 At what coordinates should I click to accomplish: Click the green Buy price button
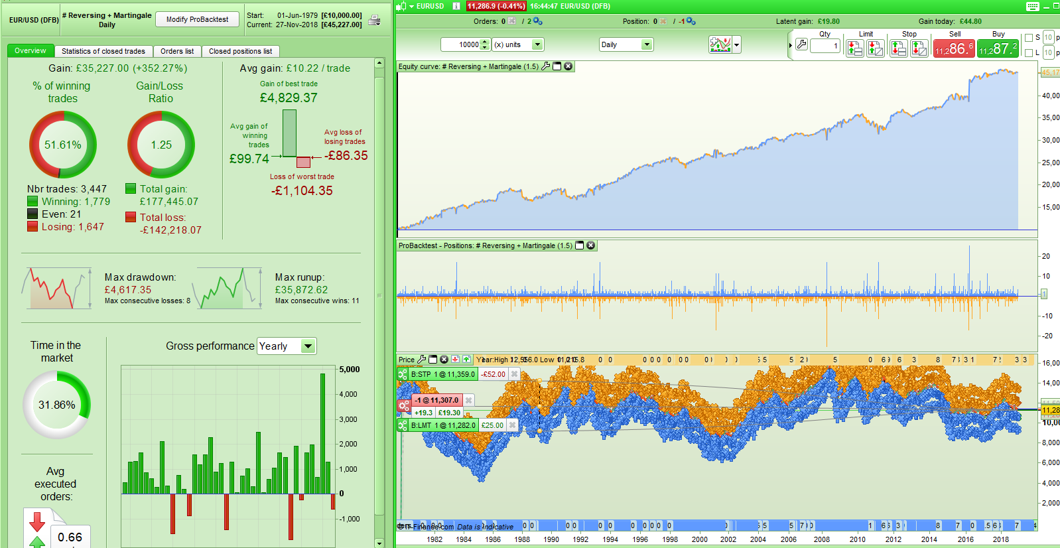point(998,48)
